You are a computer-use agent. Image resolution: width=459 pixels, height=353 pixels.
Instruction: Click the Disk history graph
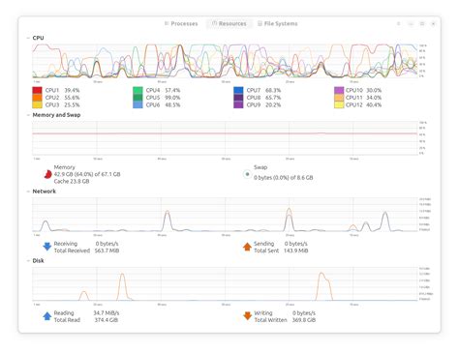[225, 283]
